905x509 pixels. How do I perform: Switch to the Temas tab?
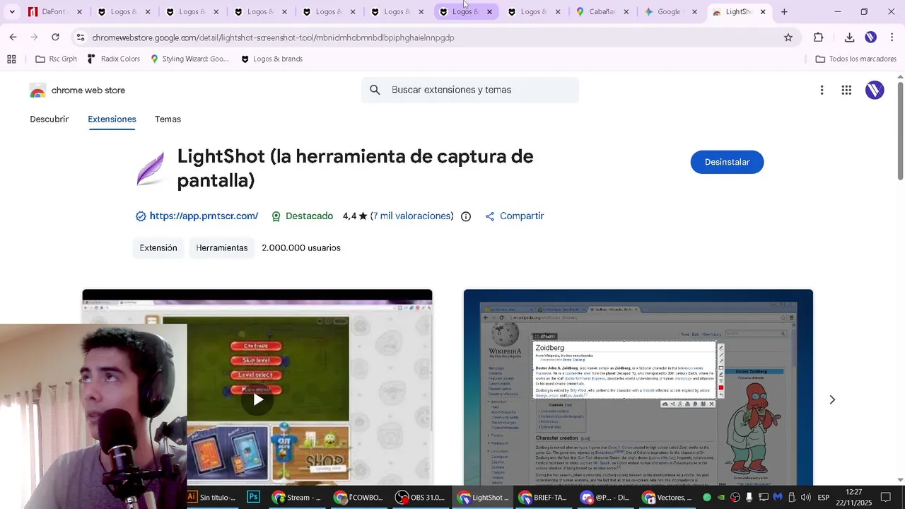click(x=168, y=119)
